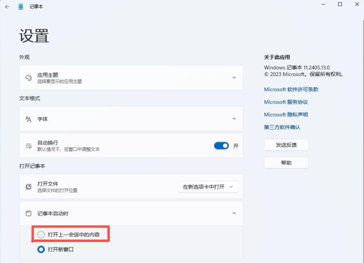
Task: Select the 打开上一会话中的内容 radio button
Action: click(x=41, y=235)
